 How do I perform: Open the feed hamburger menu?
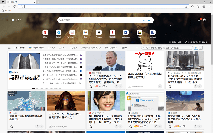(x=9, y=48)
